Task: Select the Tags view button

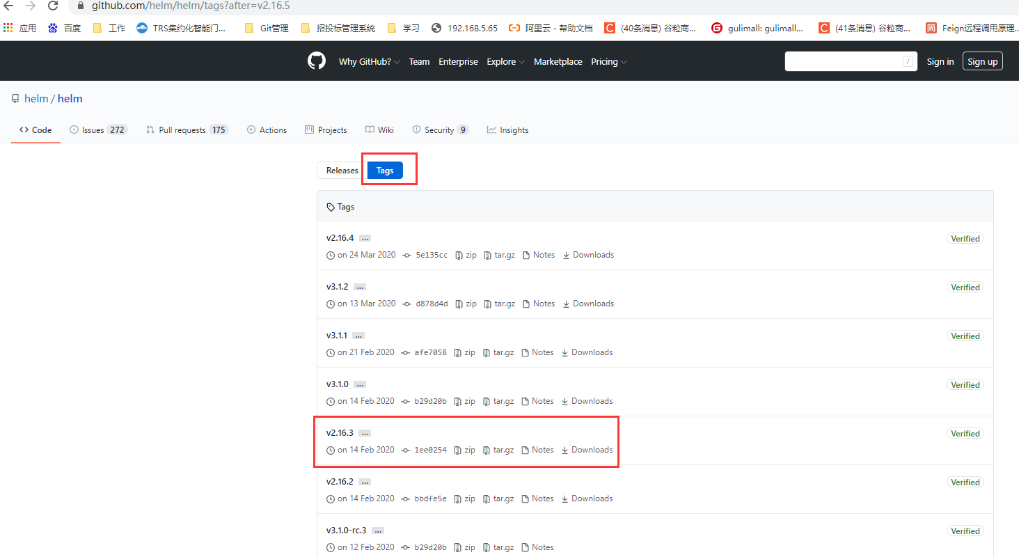Action: 385,171
